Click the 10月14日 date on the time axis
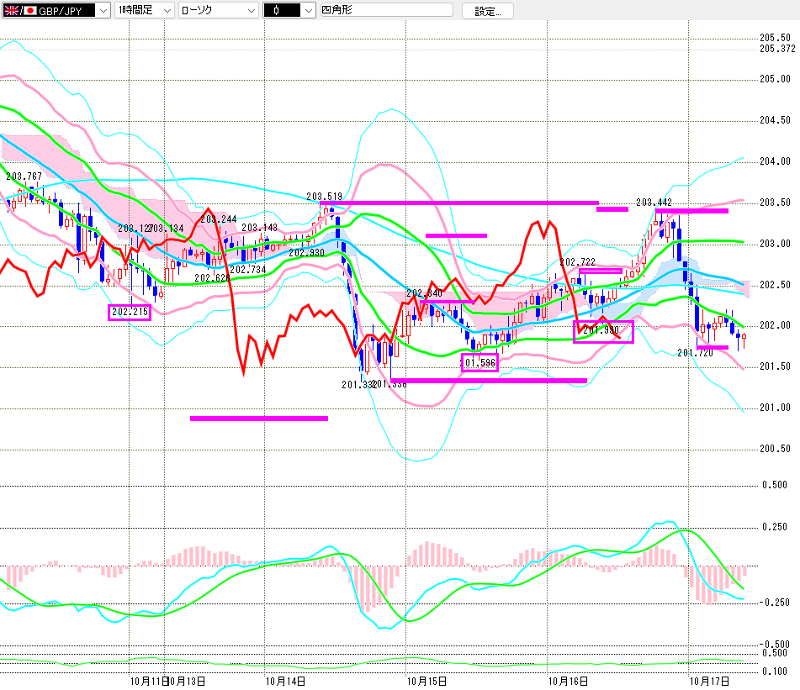This screenshot has height=690, width=800. pos(284,679)
